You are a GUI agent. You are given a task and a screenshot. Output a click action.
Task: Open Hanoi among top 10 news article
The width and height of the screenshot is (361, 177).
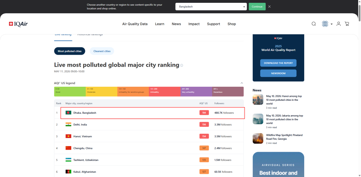284,100
